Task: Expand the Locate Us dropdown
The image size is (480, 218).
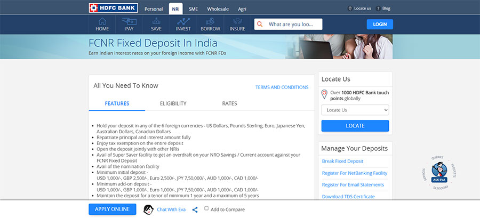Action: 355,110
